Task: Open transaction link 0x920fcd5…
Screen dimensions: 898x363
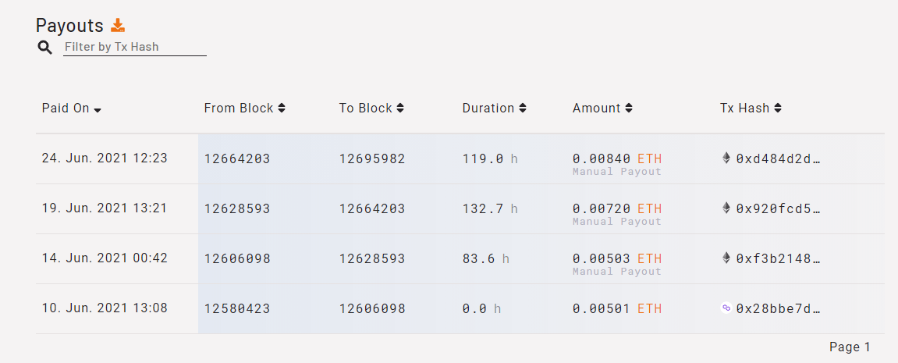Action: [x=779, y=209]
